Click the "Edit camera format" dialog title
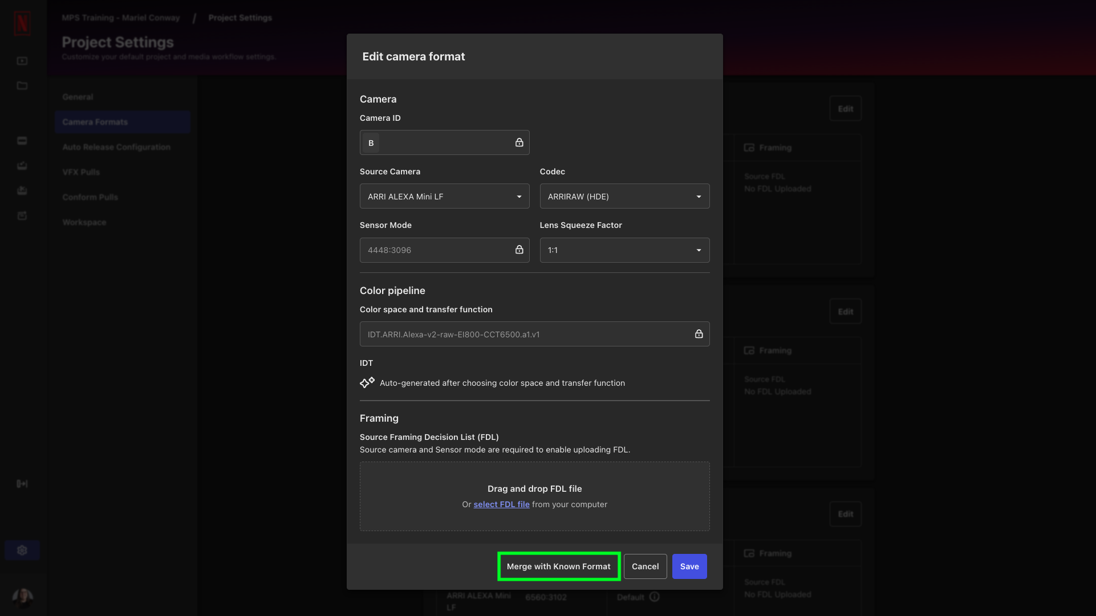Screen dimensions: 1096x616 click(413, 56)
